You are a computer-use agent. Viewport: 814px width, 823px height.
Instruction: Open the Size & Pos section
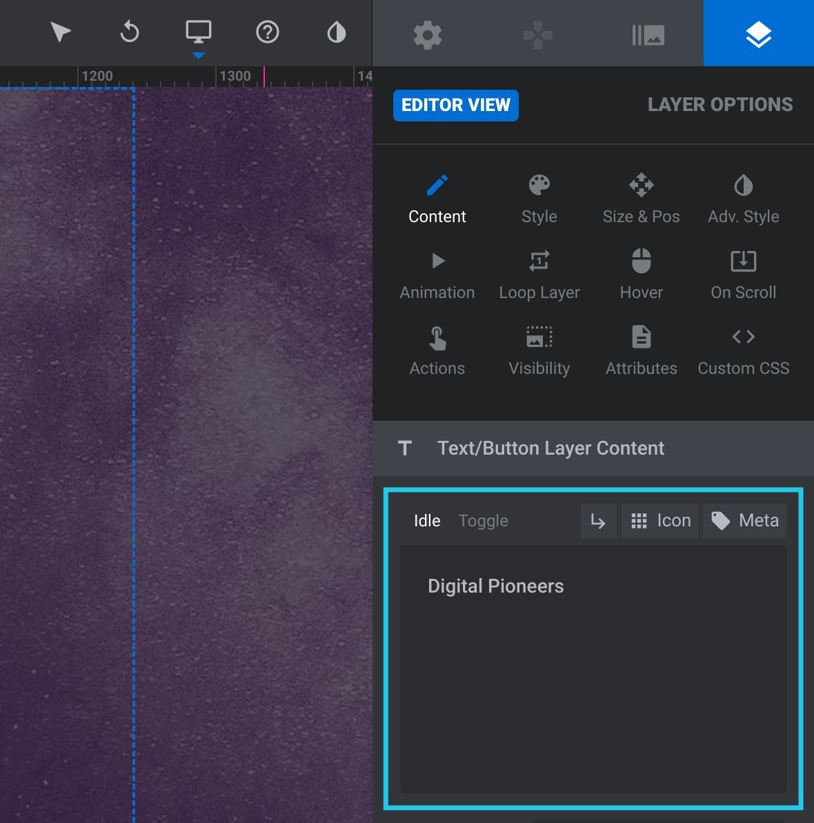641,200
